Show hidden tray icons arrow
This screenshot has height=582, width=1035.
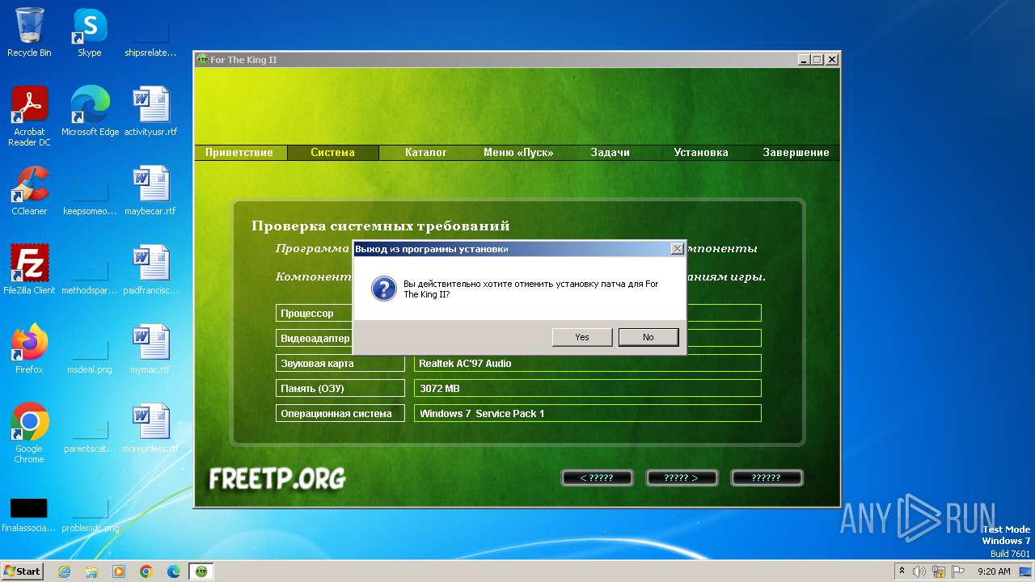(x=902, y=571)
